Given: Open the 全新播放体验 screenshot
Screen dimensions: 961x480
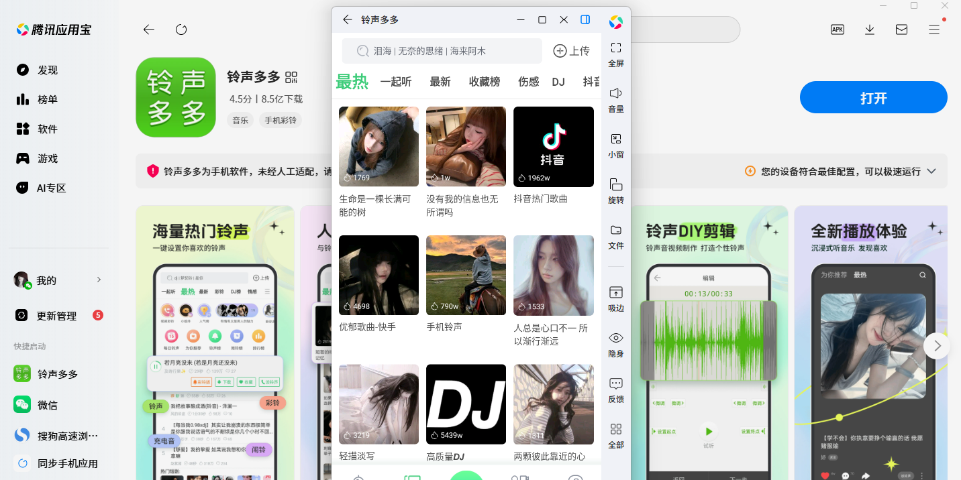Looking at the screenshot, I should coord(871,343).
